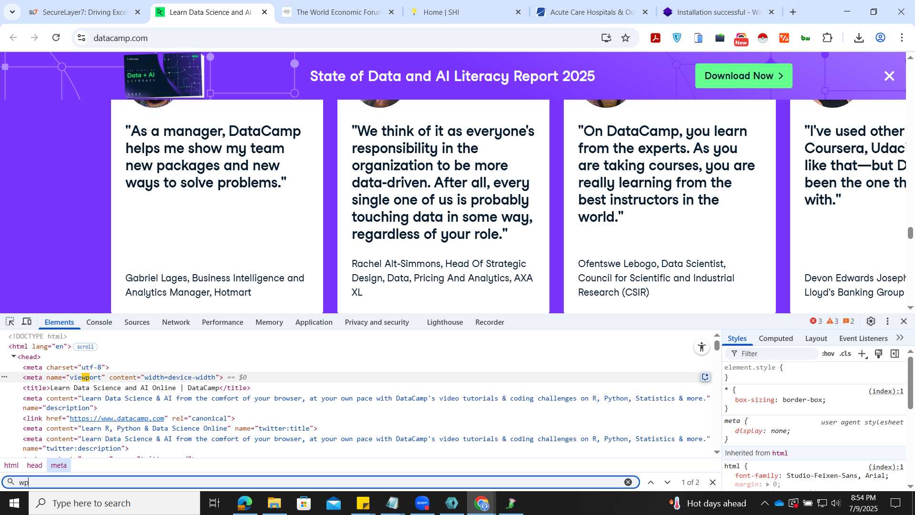Switch to The World Economic Forum tab
This screenshot has height=515, width=915.
click(338, 12)
